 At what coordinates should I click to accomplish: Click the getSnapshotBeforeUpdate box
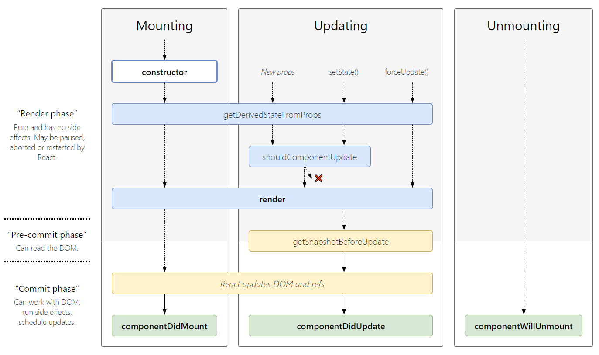pos(340,241)
